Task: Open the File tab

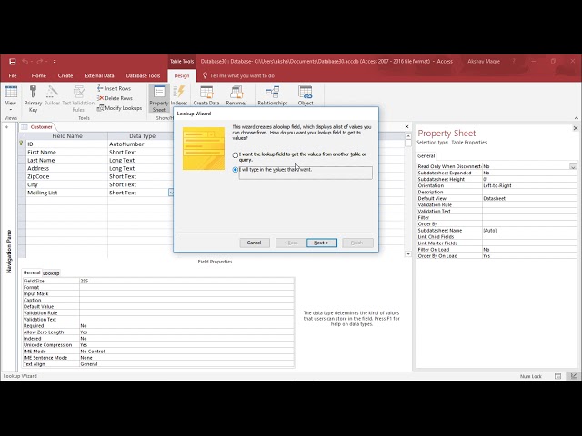Action: click(x=13, y=75)
